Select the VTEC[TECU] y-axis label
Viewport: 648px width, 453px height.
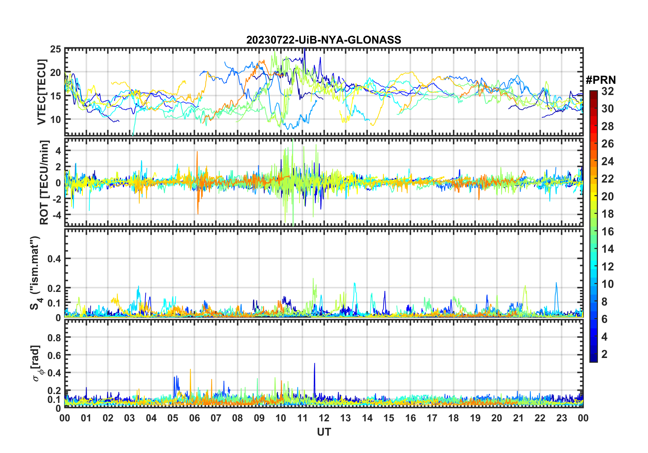pyautogui.click(x=42, y=92)
